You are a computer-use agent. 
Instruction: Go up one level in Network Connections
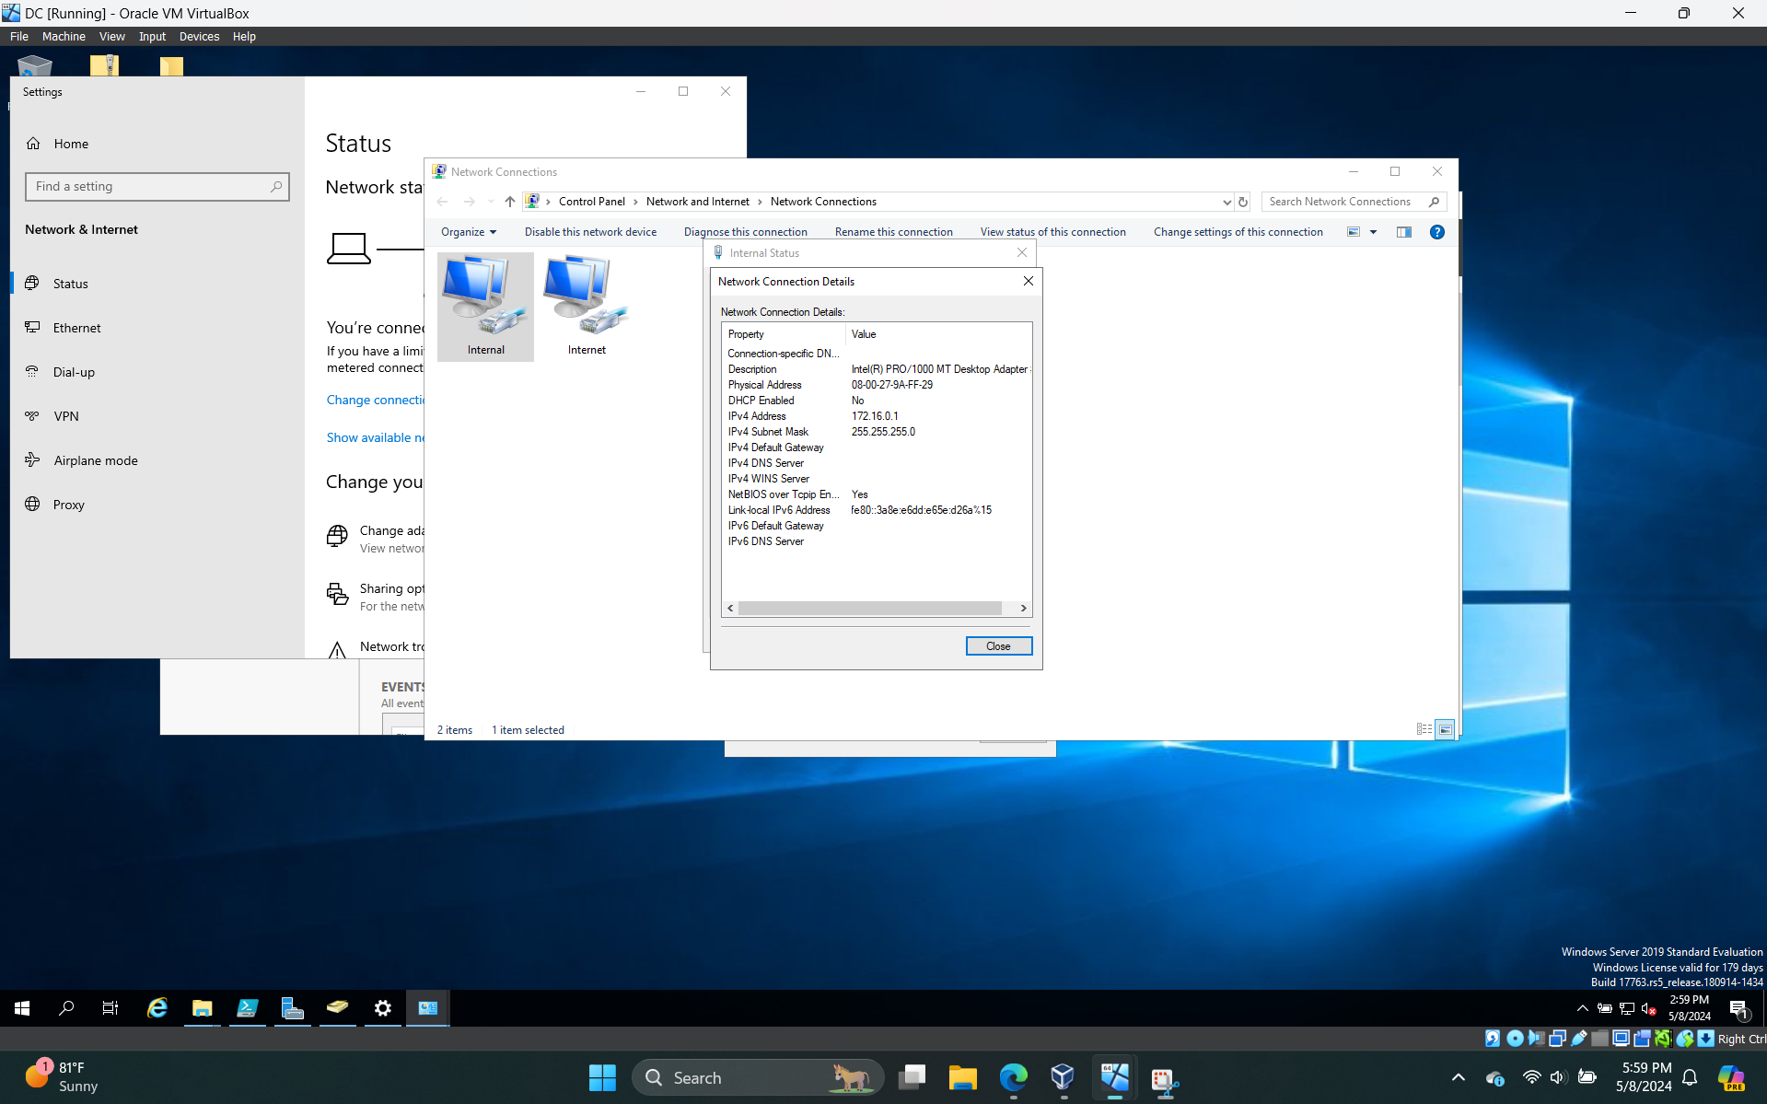pyautogui.click(x=509, y=202)
